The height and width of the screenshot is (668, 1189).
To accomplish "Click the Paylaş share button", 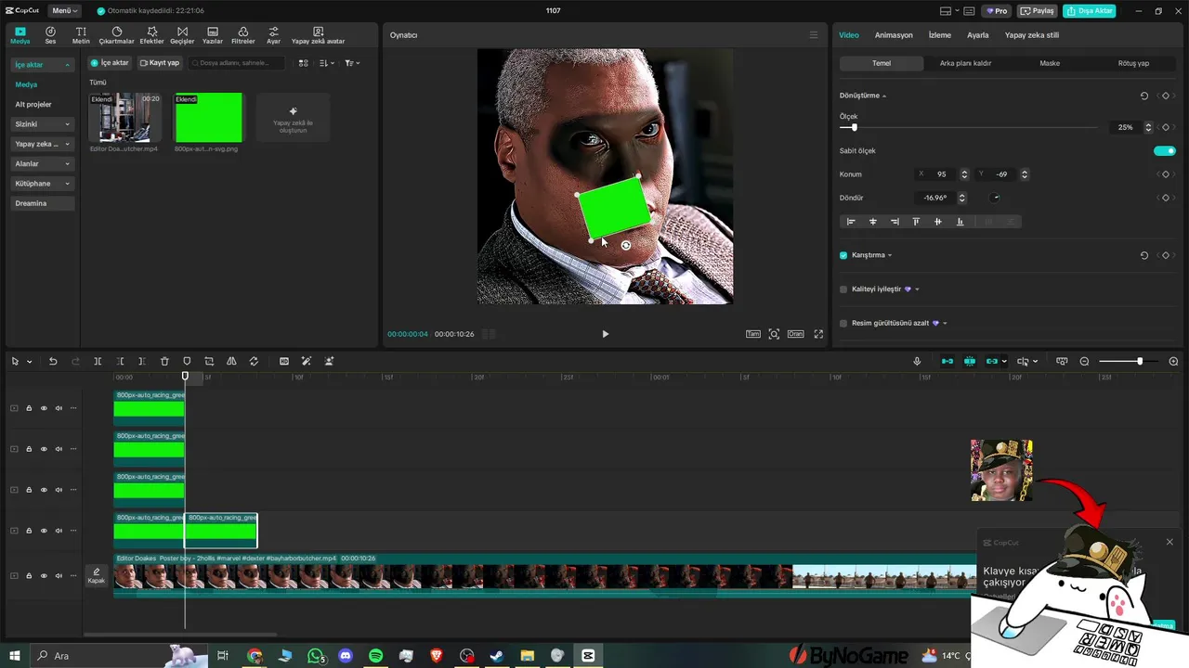I will [x=1038, y=11].
